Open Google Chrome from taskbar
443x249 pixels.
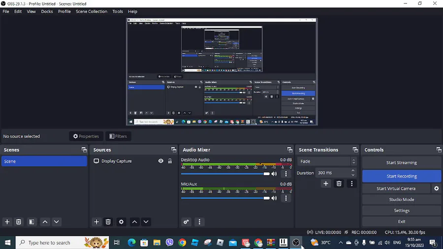[182, 243]
